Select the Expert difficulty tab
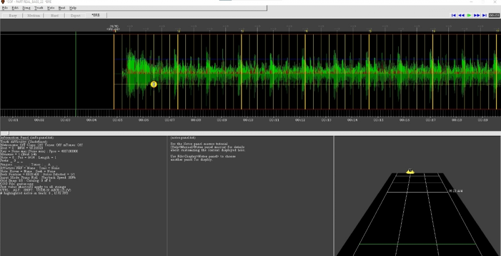Image resolution: width=501 pixels, height=256 pixels. 75,16
